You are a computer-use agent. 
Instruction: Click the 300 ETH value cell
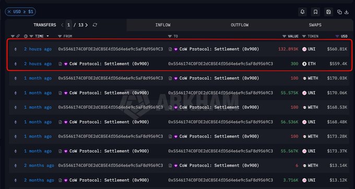point(294,64)
